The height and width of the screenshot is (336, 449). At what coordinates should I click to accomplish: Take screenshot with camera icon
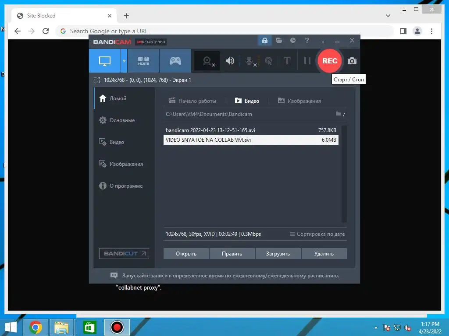point(352,61)
